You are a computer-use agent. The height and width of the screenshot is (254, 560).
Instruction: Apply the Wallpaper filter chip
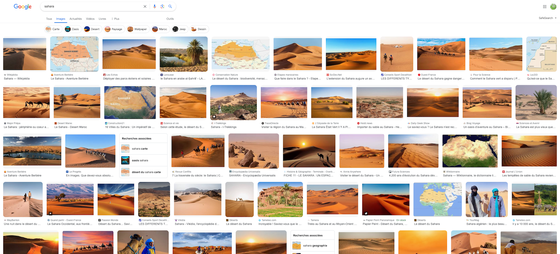click(x=138, y=29)
